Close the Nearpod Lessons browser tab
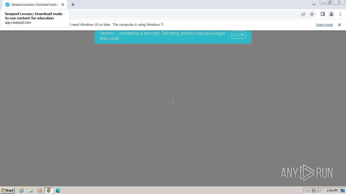The height and width of the screenshot is (194, 346). point(63,5)
